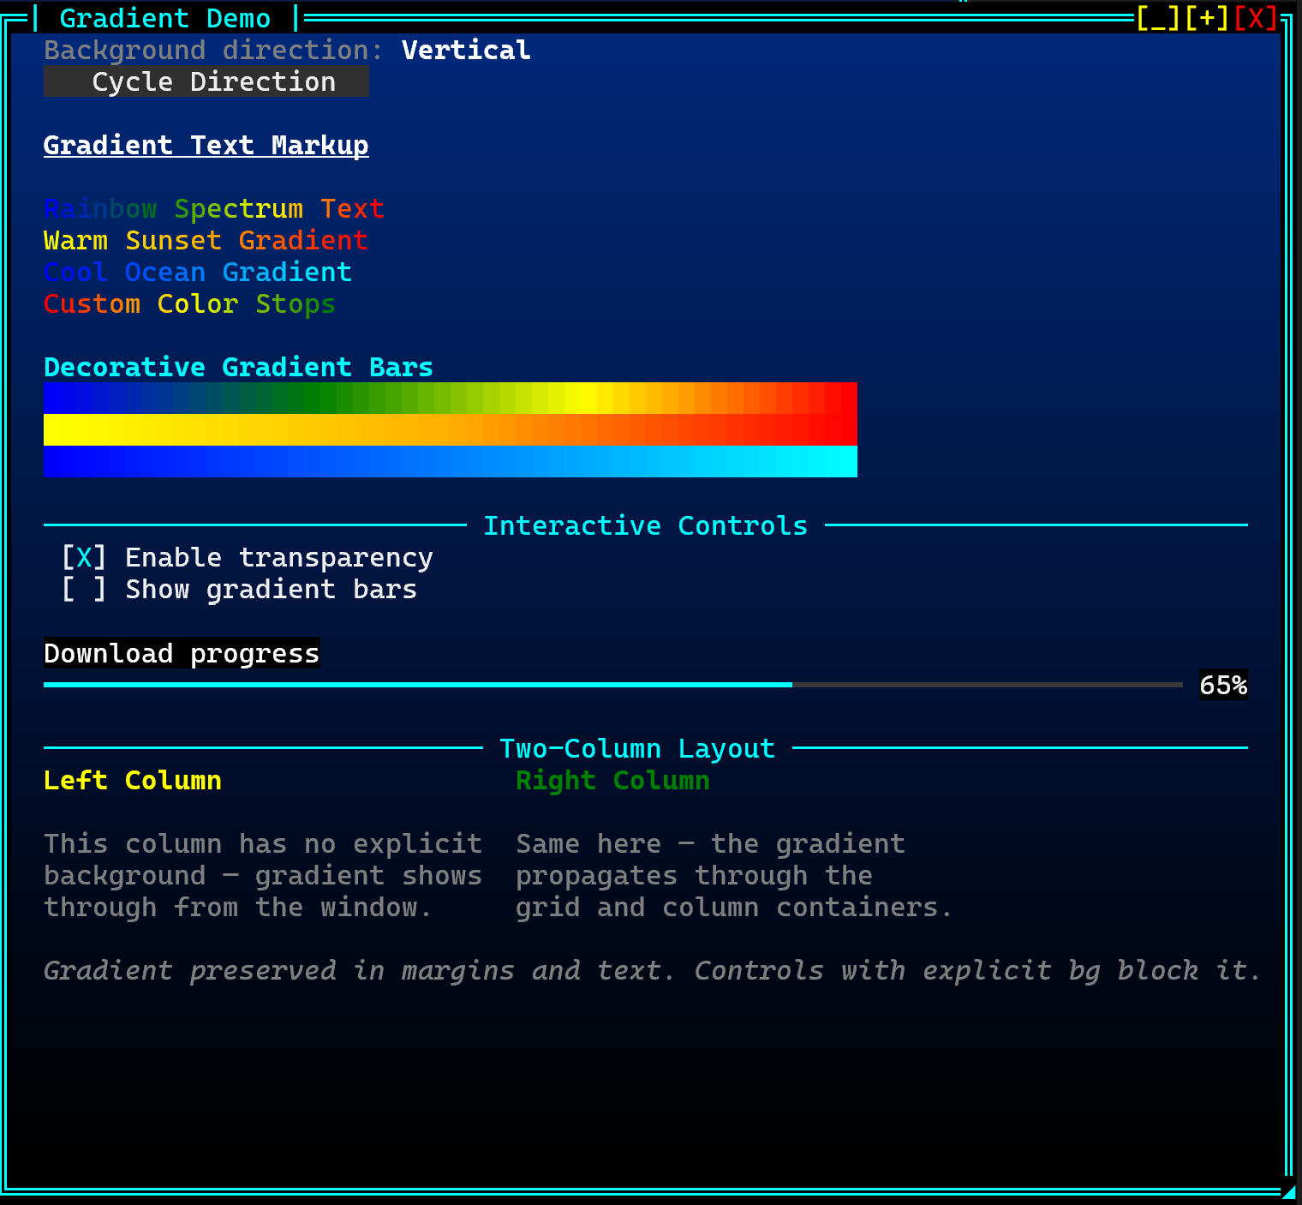Select the 65% progress label
Viewport: 1302px width, 1205px height.
(x=1223, y=684)
